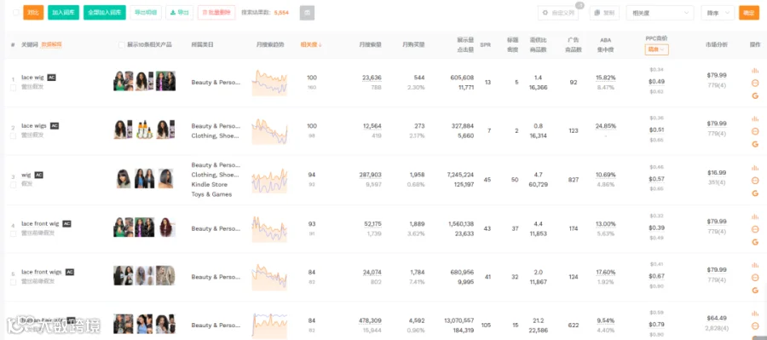Click the orange data explanation link in header
This screenshot has height=340, width=767.
click(x=51, y=44)
